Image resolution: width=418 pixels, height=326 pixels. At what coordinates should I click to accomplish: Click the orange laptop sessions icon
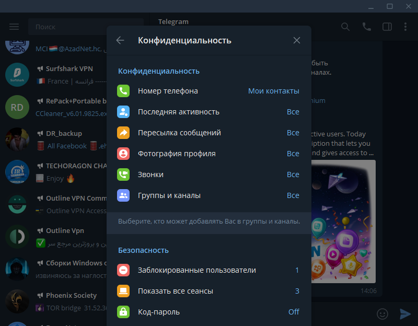[x=123, y=291]
